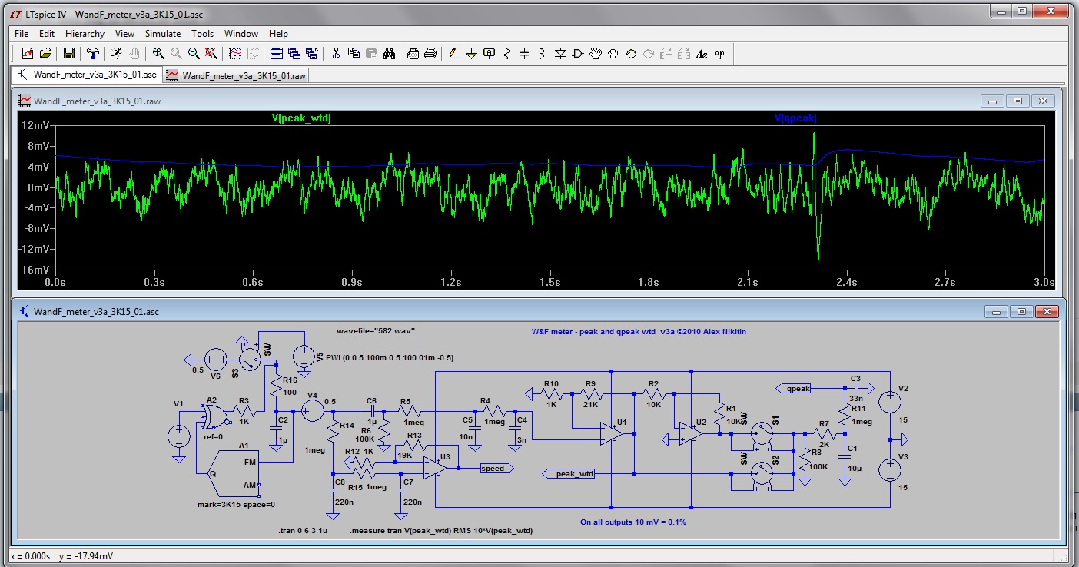Click the Cut scissors icon
This screenshot has width=1079, height=567.
pyautogui.click(x=336, y=53)
